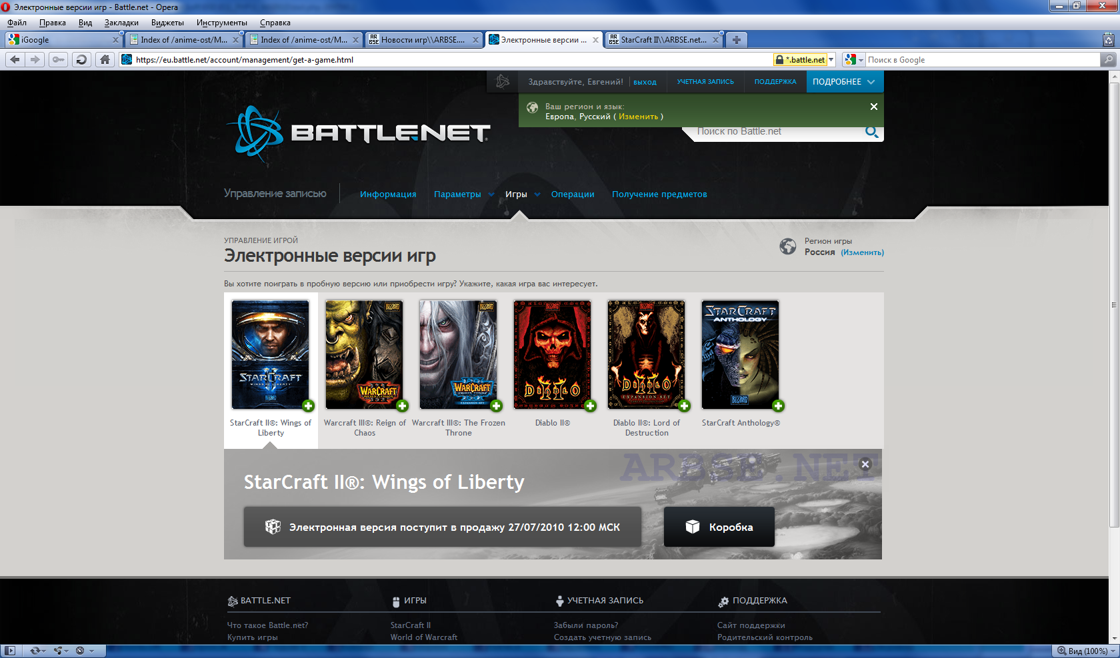The image size is (1120, 658).
Task: Open УЧЕТНАЯ ЗАПИСЬ in the top bar
Action: pyautogui.click(x=705, y=82)
